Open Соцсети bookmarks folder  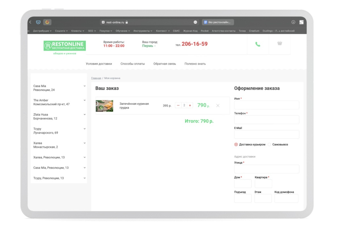tap(61, 31)
